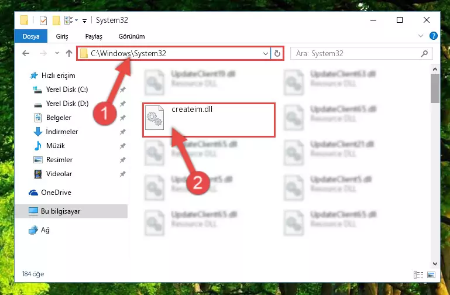Click the System32 window system icon in title bar
Screen dimensions: 450x295
click(24, 20)
